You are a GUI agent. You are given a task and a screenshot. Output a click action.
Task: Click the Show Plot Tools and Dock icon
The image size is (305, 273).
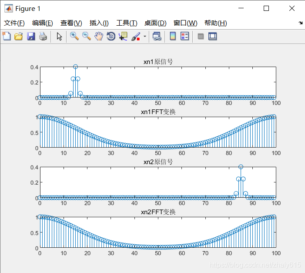tap(213, 37)
